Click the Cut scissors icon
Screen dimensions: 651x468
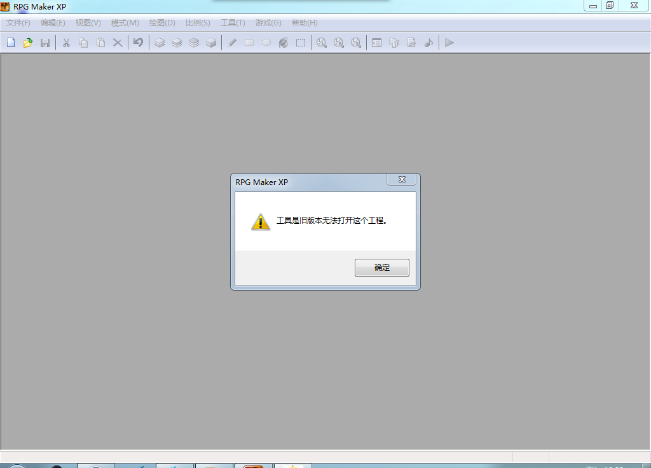pos(66,43)
